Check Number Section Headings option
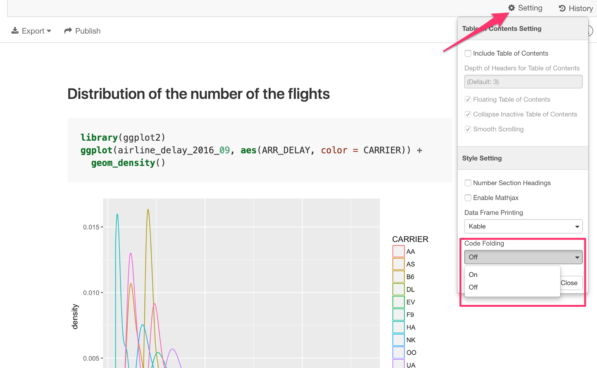597x368 pixels. (x=468, y=183)
